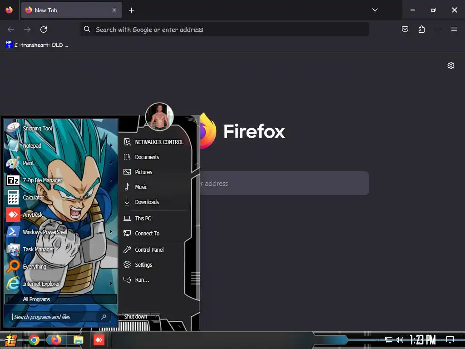
Task: Show All Programs list
Action: (x=61, y=299)
